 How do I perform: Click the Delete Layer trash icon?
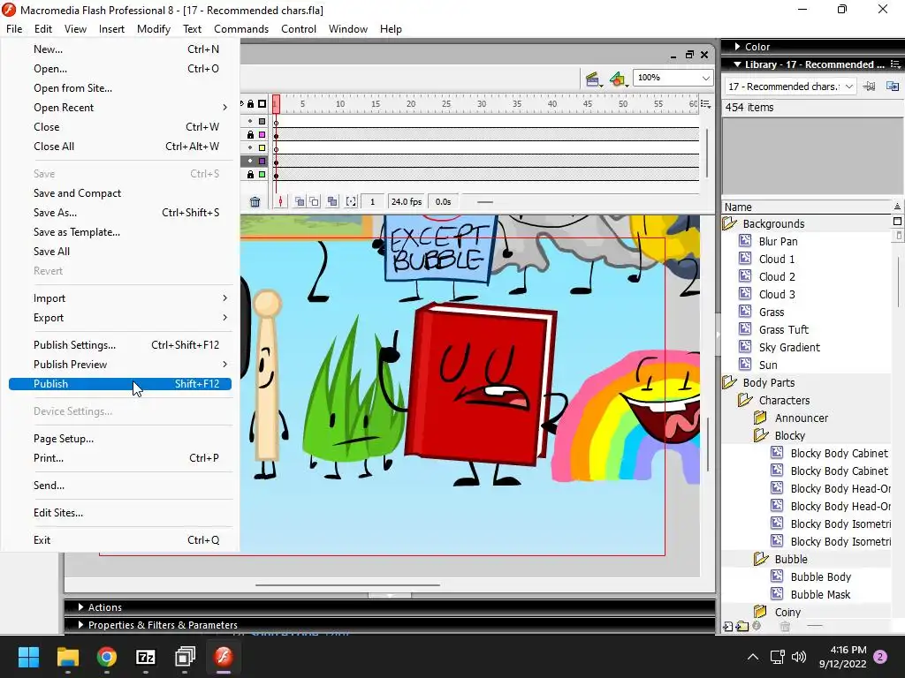tap(255, 202)
